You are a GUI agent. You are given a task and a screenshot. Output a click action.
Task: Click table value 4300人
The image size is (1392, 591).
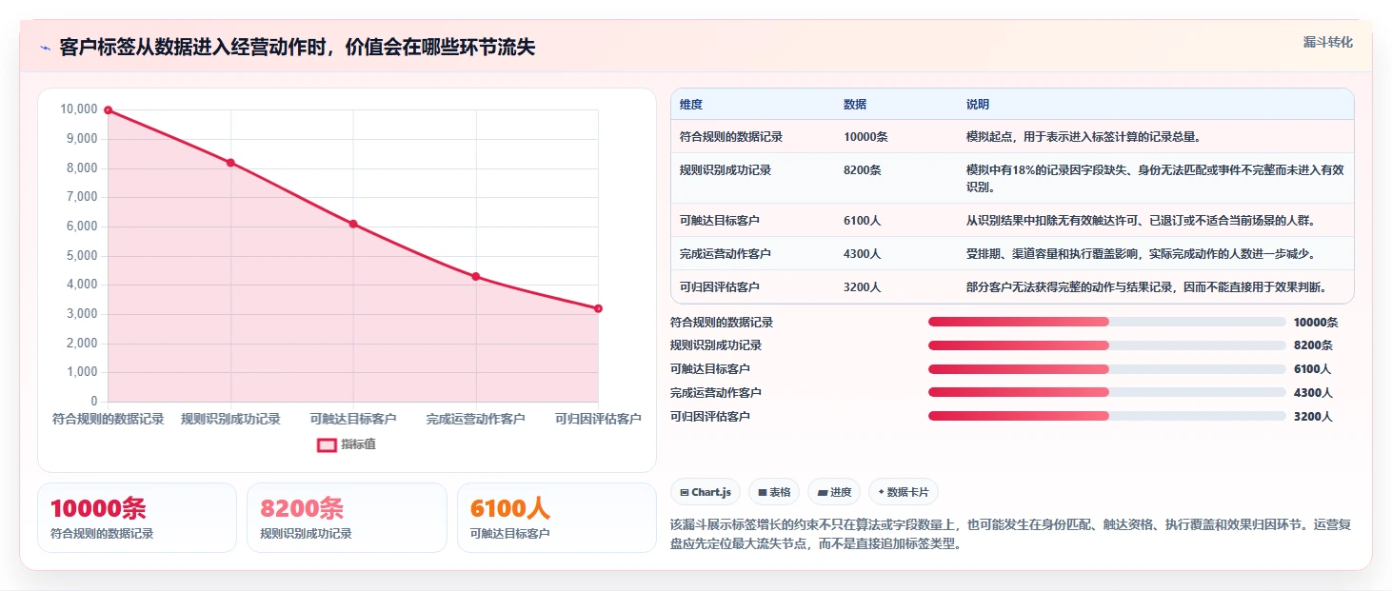(863, 254)
